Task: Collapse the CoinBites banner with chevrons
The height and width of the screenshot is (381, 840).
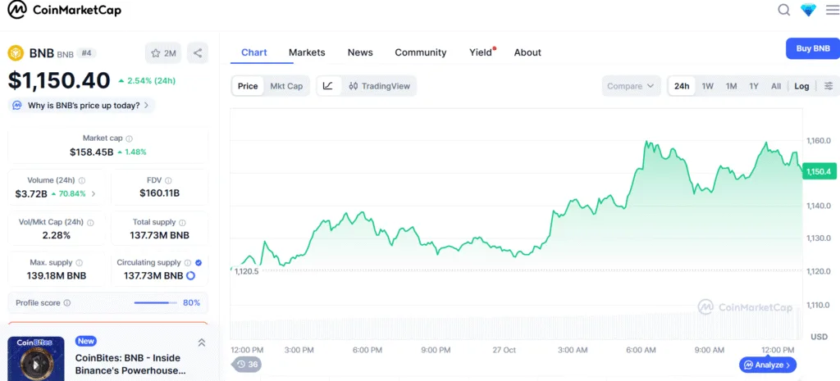Action: click(x=202, y=342)
